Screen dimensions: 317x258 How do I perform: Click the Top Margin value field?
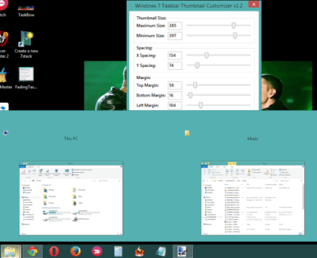175,85
